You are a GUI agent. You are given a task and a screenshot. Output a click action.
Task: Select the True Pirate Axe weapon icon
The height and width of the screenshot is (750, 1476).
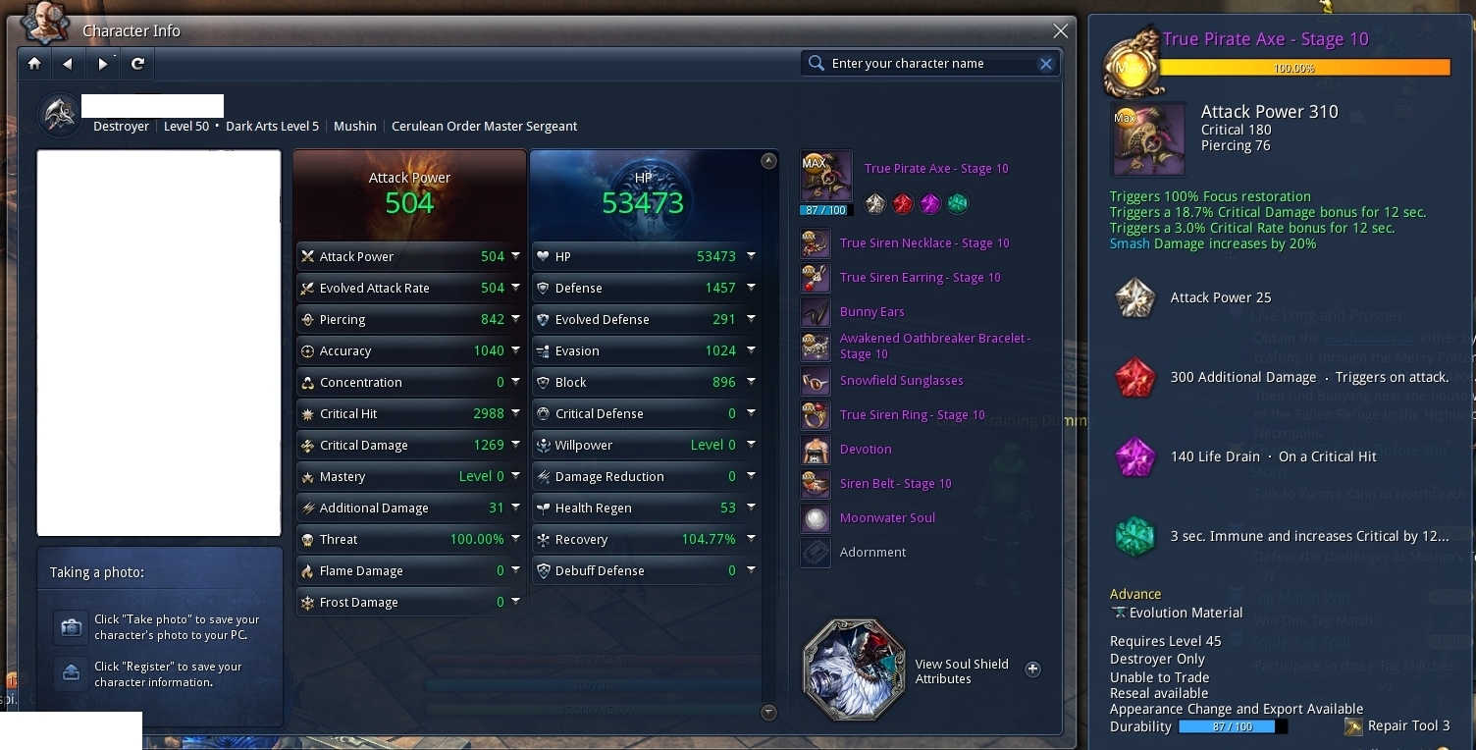tap(826, 177)
